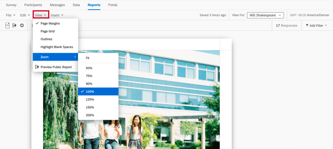Set zoom to 125%

pyautogui.click(x=98, y=99)
